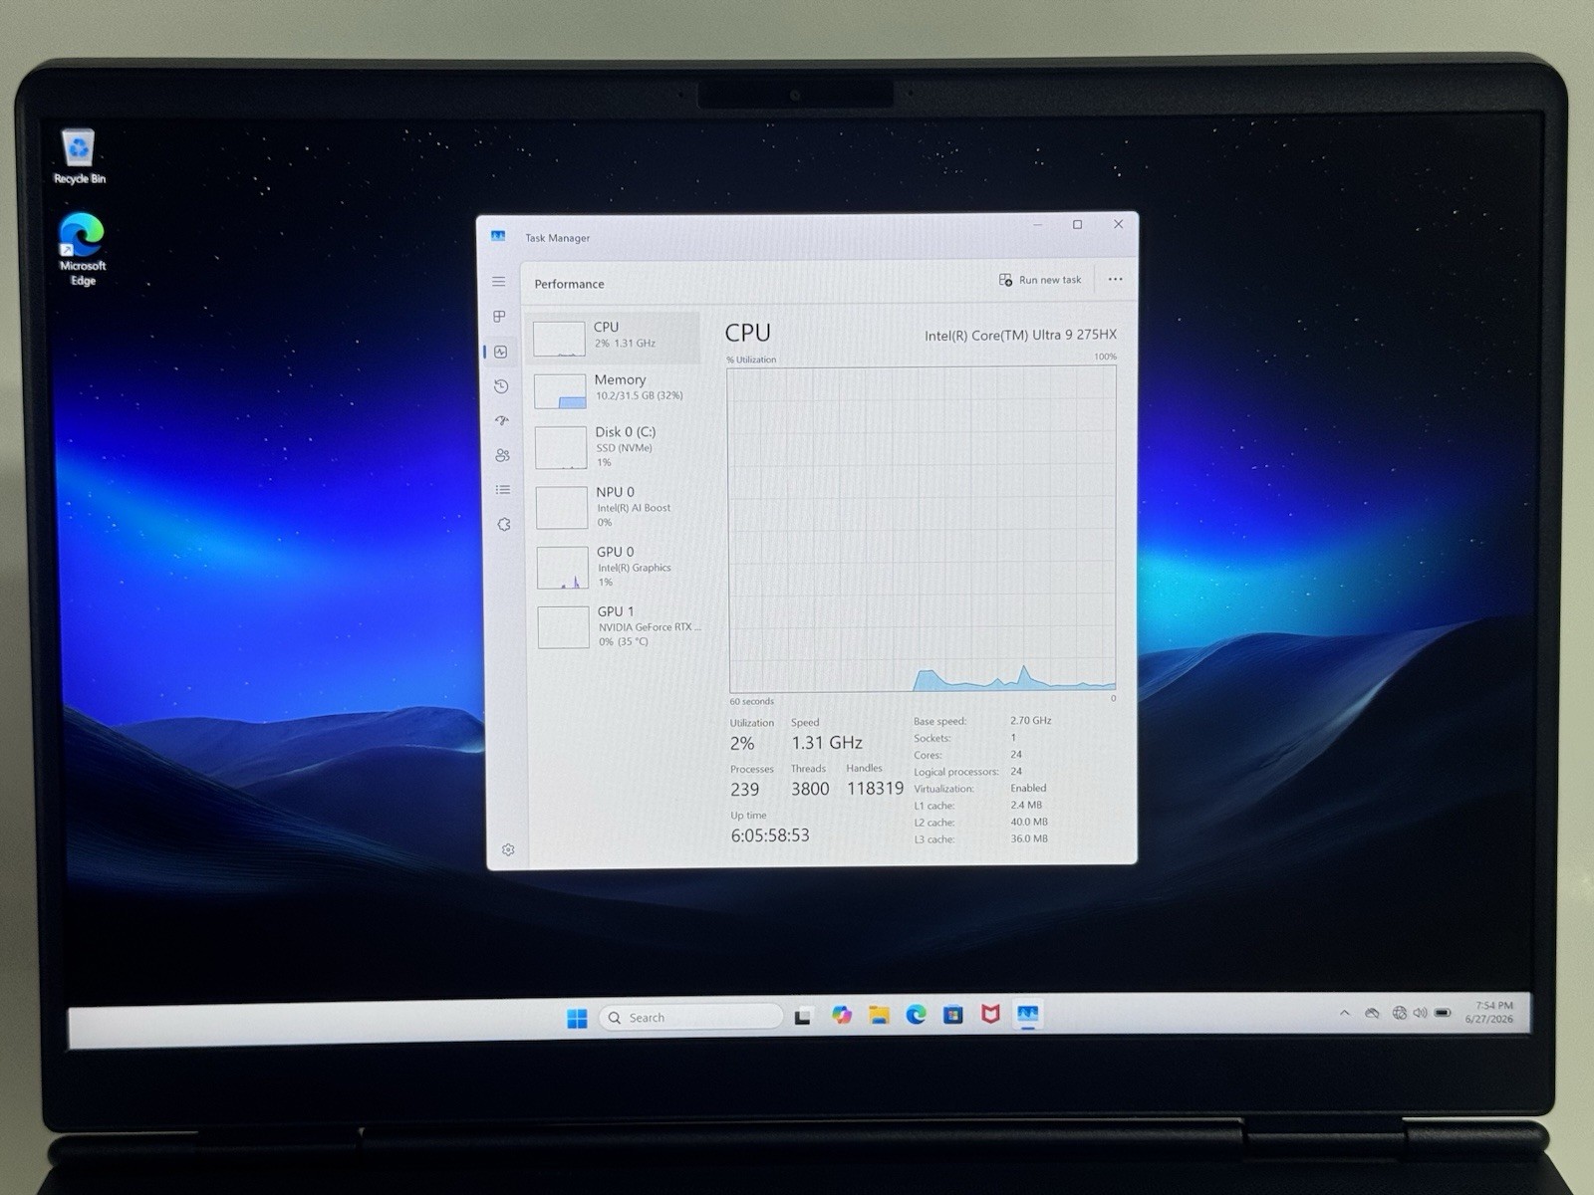Image resolution: width=1594 pixels, height=1195 pixels.
Task: Open Copilot from the taskbar
Action: point(842,1015)
